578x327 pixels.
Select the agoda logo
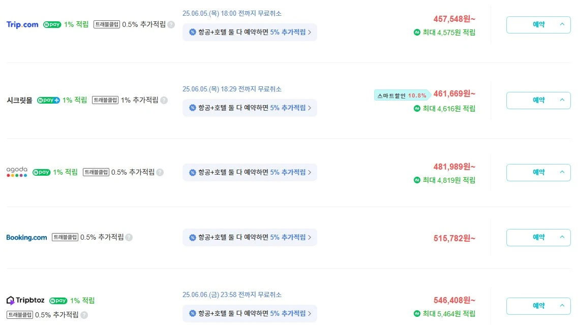[17, 172]
